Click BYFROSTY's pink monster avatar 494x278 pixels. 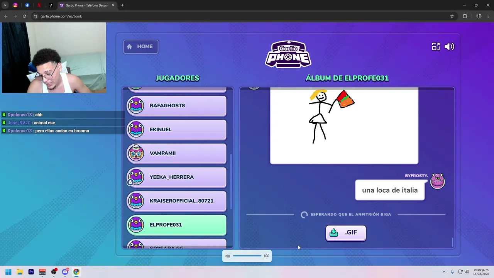(x=437, y=181)
